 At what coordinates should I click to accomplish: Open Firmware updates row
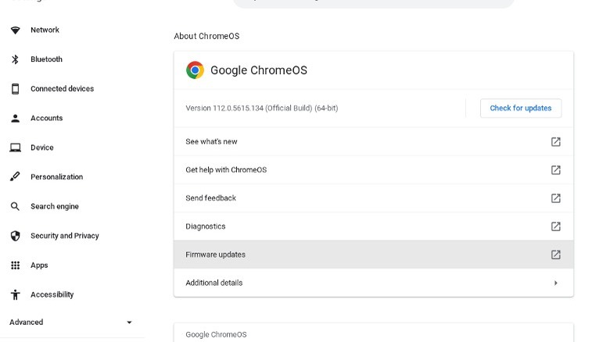point(373,255)
